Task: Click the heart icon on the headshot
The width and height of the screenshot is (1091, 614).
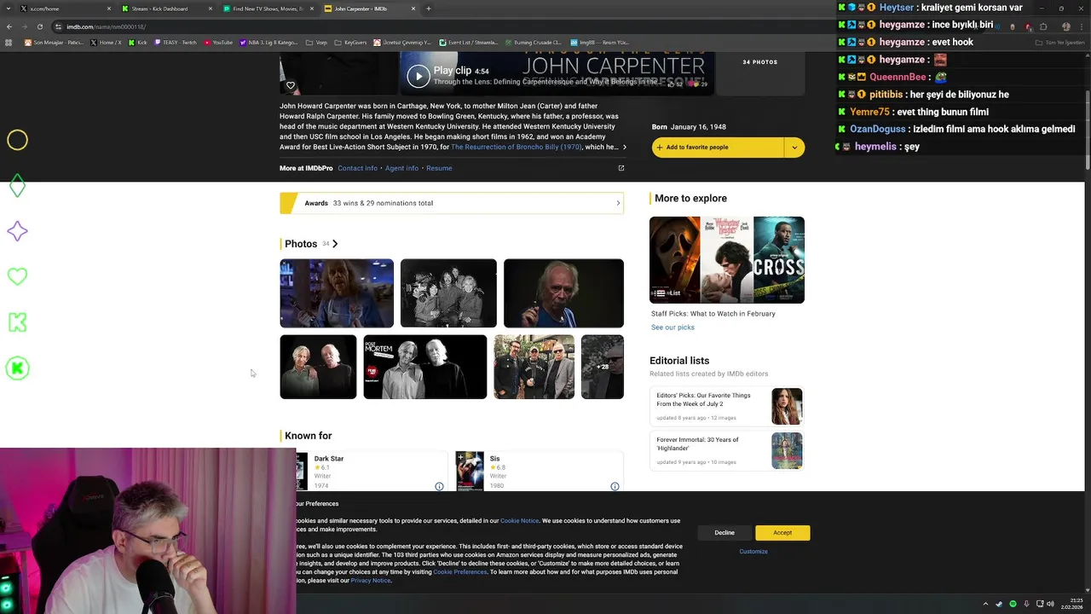Action: point(291,85)
